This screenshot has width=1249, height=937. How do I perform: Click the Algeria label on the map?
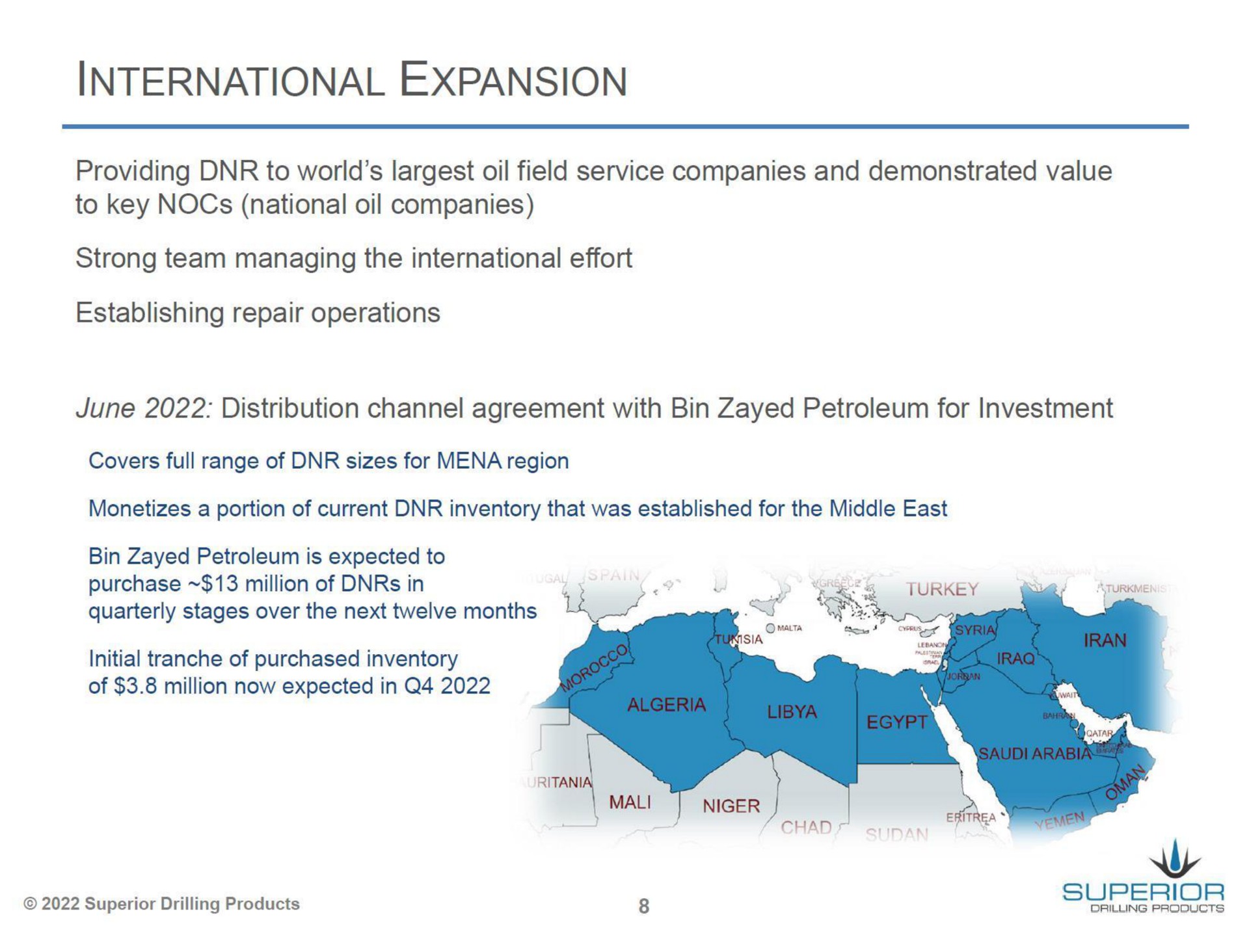click(666, 705)
